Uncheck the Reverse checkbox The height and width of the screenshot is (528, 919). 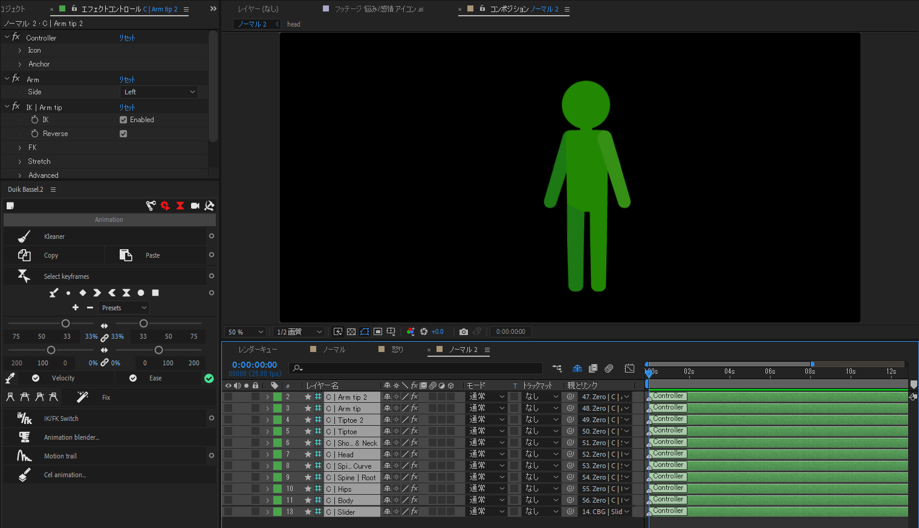click(x=123, y=134)
